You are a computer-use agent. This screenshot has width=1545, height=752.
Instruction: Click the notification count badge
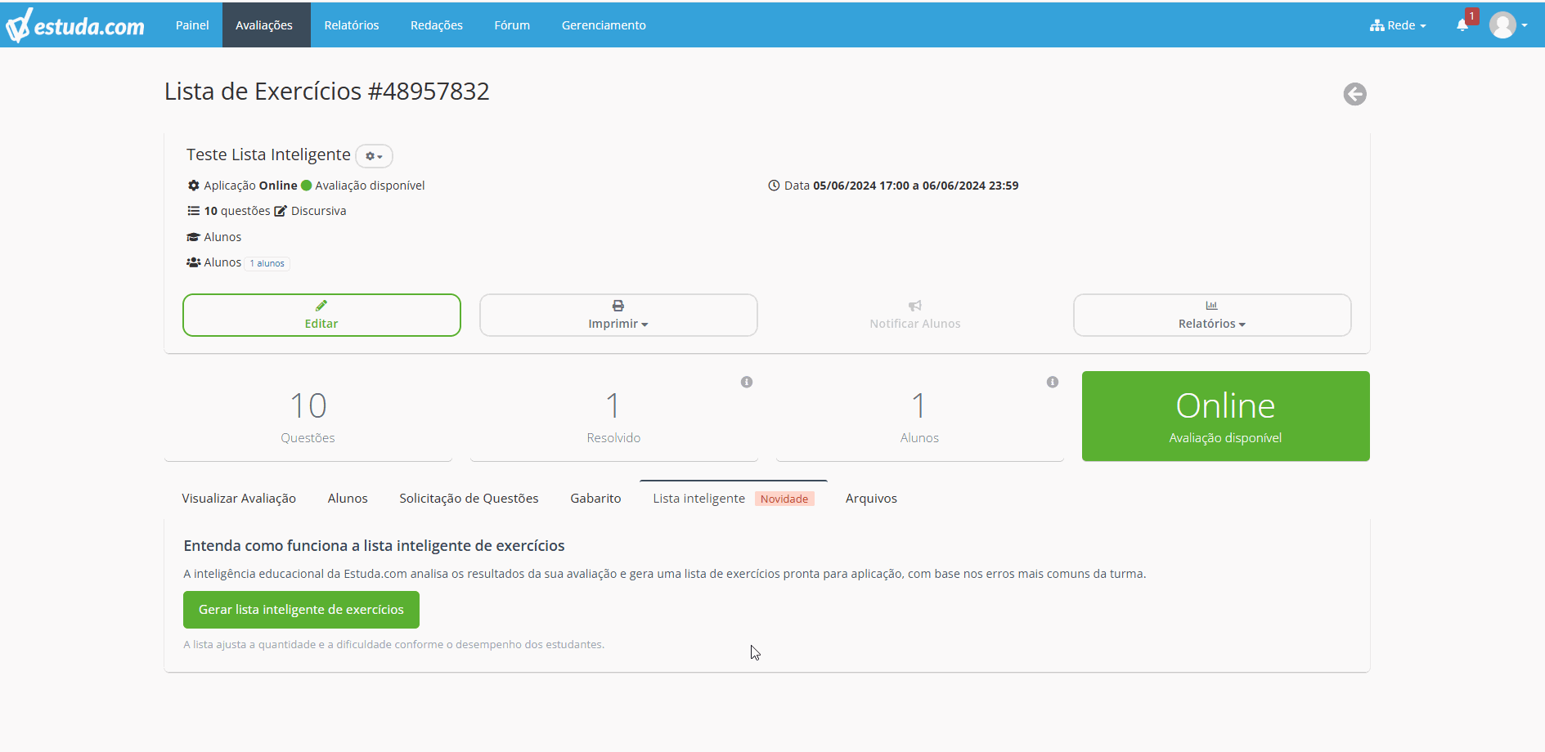(x=1472, y=16)
